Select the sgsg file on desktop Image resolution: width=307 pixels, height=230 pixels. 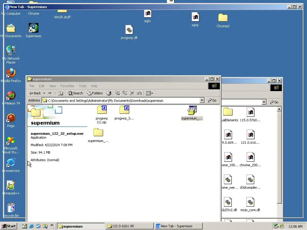coord(195,19)
